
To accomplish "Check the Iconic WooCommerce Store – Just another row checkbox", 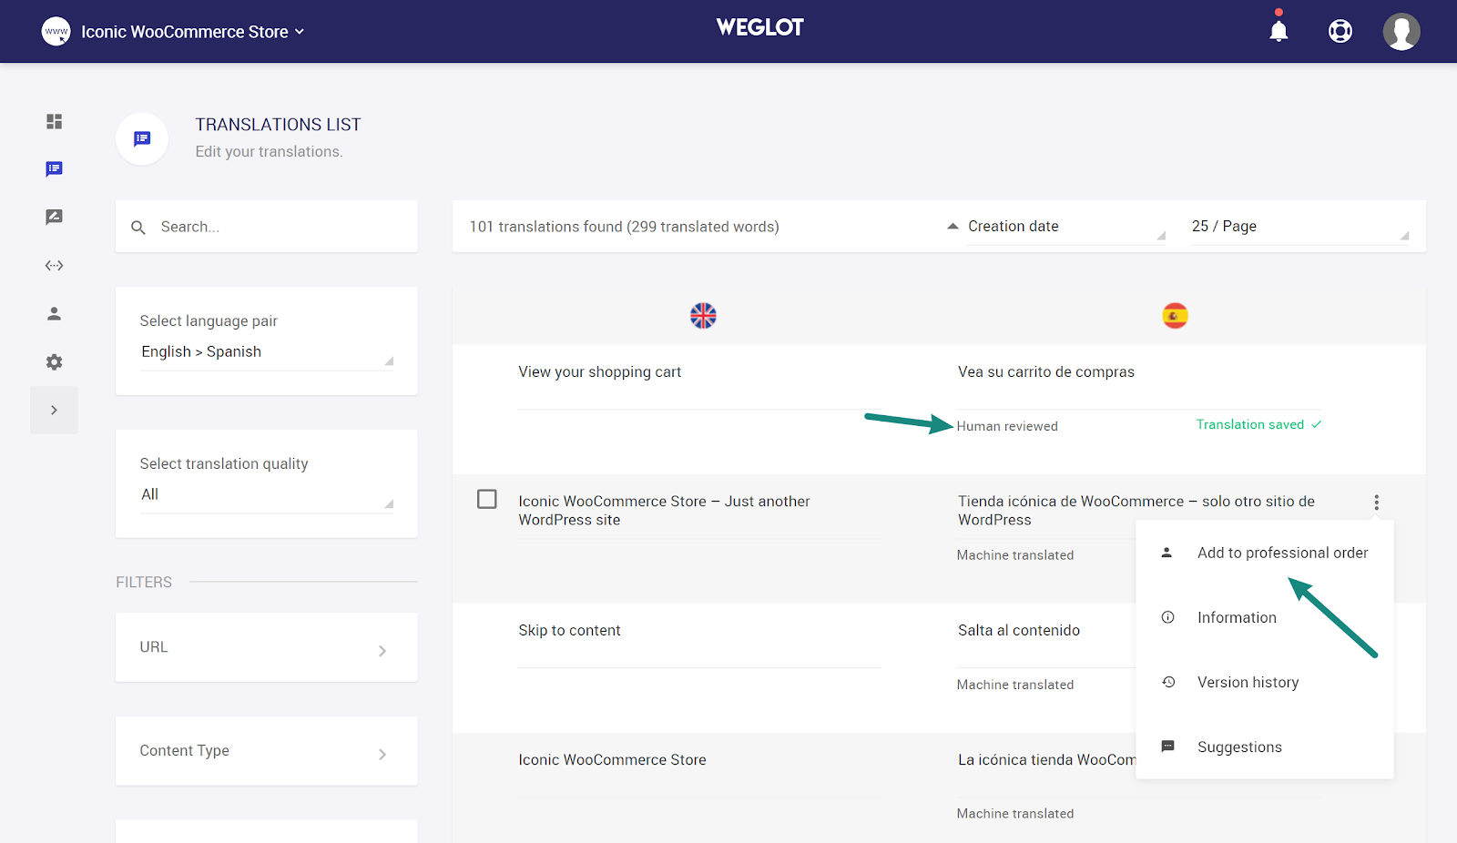I will click(487, 499).
